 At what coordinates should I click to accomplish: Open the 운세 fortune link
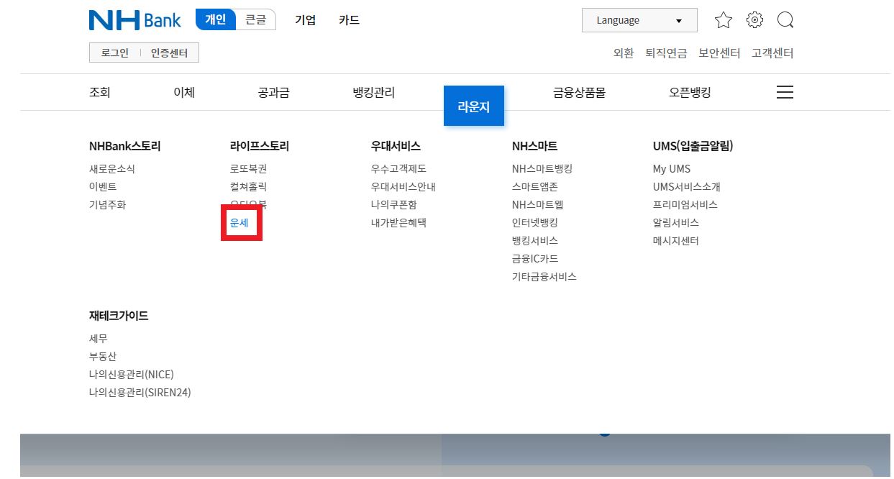(x=240, y=223)
